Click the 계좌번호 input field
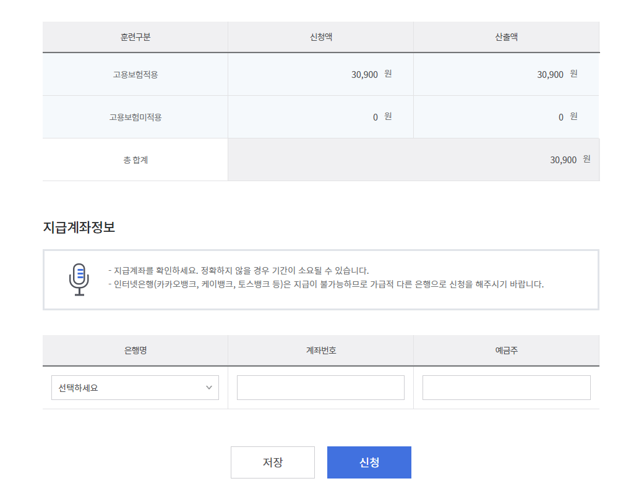 point(320,388)
